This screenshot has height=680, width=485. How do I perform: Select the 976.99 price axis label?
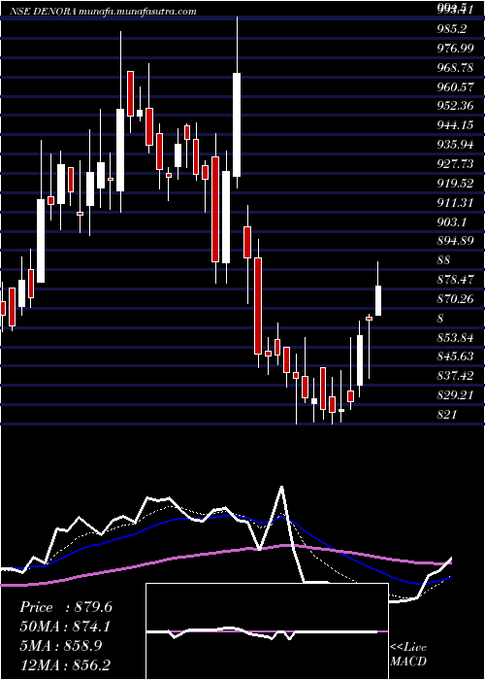tap(456, 49)
